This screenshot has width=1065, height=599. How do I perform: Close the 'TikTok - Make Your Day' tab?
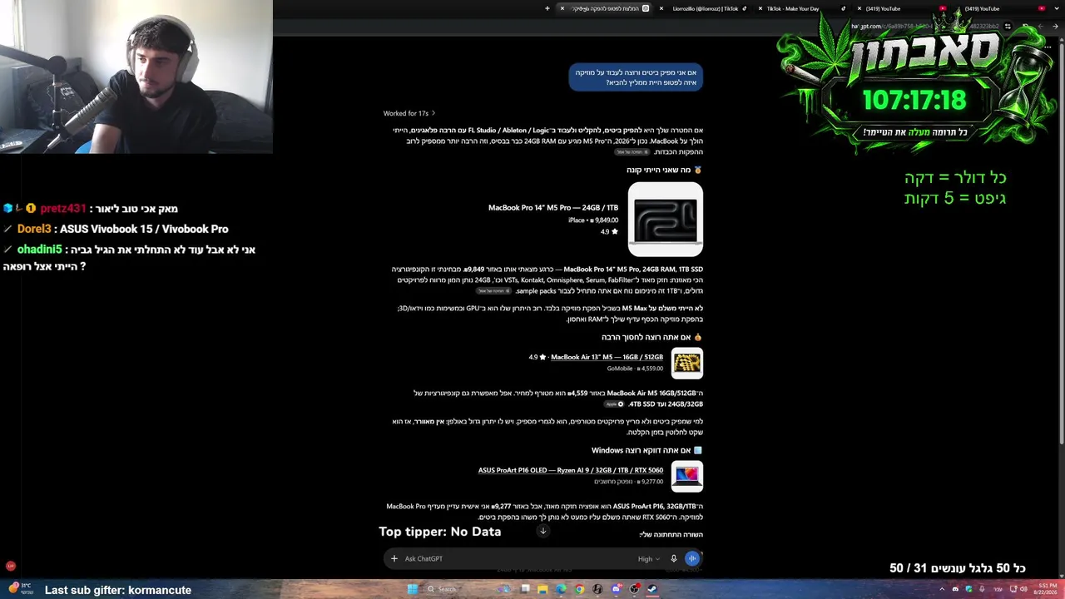pyautogui.click(x=761, y=8)
